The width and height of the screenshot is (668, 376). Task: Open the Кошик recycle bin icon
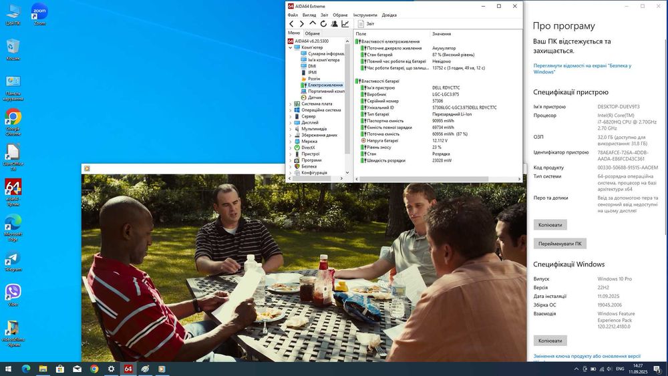13,50
